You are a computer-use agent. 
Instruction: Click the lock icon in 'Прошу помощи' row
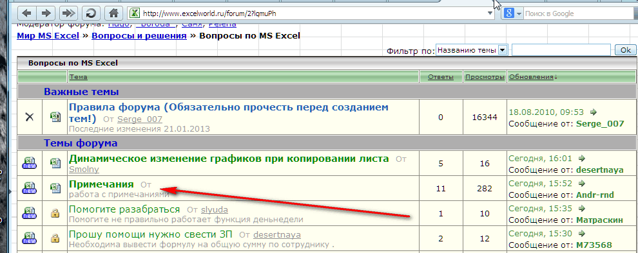point(55,239)
